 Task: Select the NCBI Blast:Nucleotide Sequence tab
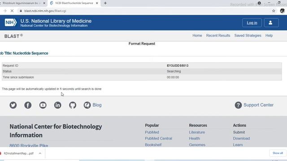[74, 3]
